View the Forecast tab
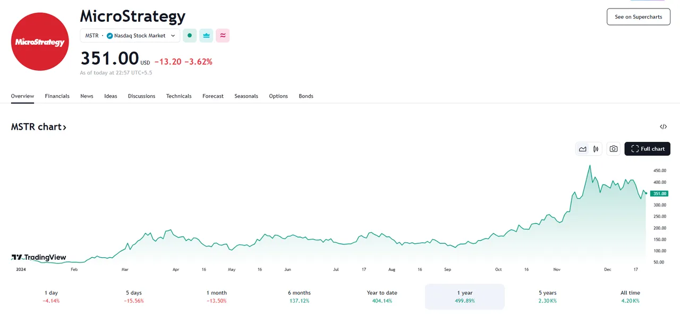Viewport: 680px width, 314px height. coord(213,96)
